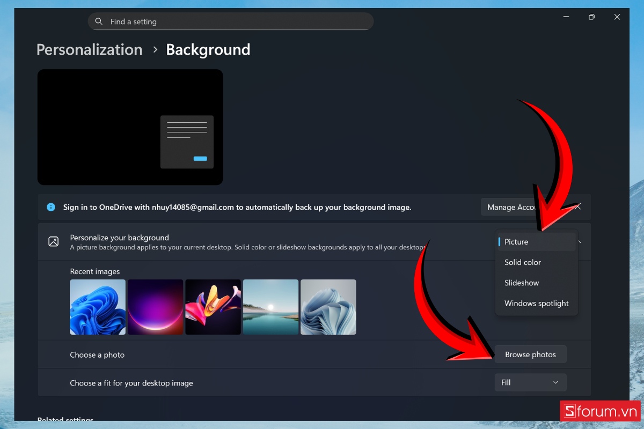Click the Find a setting search box
Viewport: 644px width, 429px height.
pos(231,21)
